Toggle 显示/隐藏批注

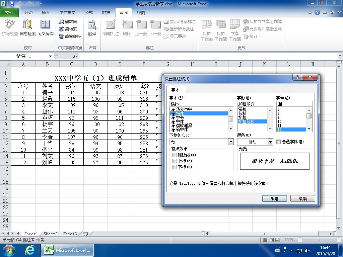tap(180, 22)
